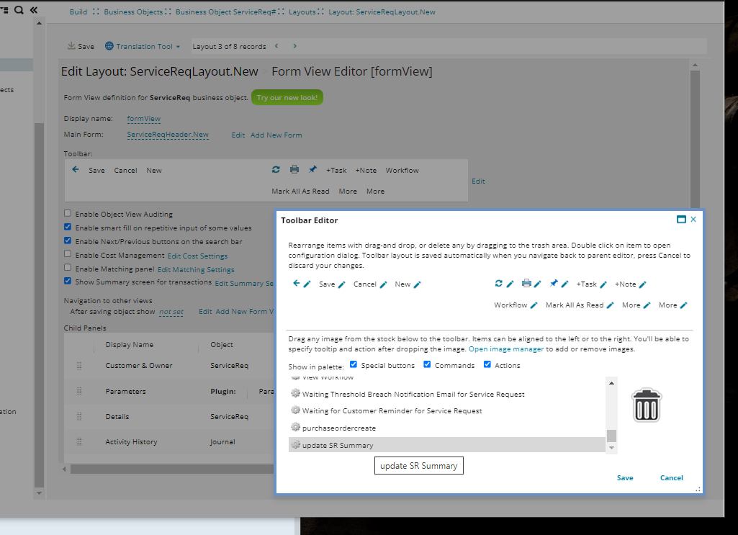Click the print icon in the Toolbar Editor
This screenshot has height=535, width=738.
click(526, 284)
